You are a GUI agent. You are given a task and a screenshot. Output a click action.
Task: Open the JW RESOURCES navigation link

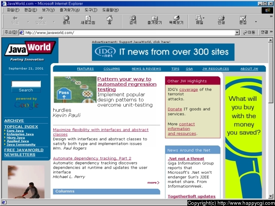(x=216, y=69)
